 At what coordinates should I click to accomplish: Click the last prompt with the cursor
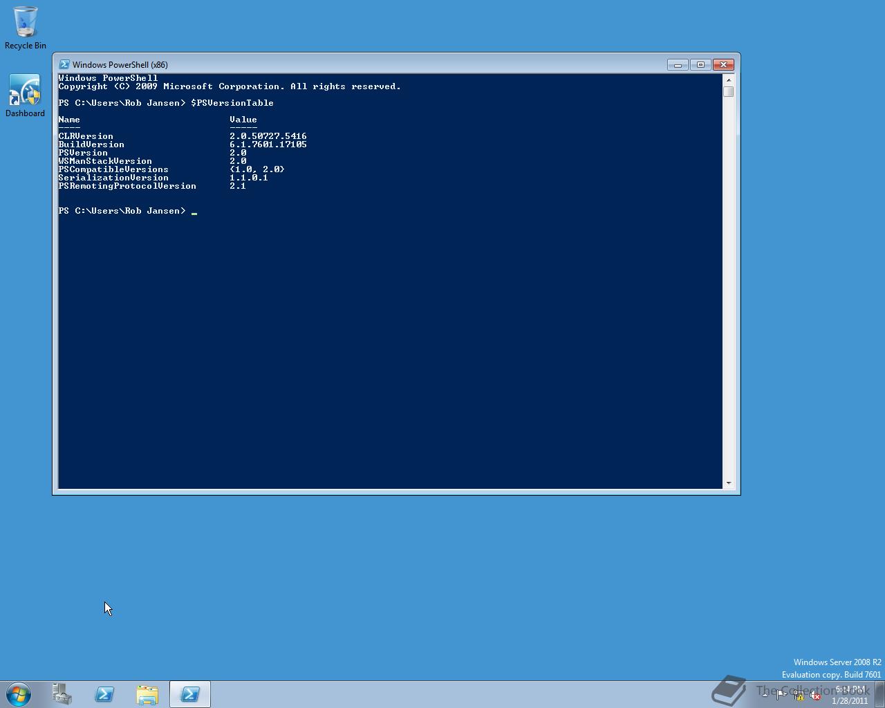tap(128, 211)
